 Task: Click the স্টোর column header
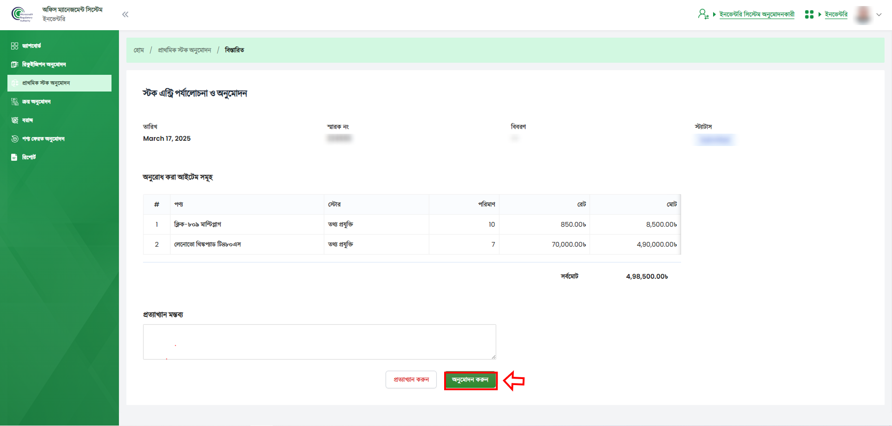click(376, 204)
